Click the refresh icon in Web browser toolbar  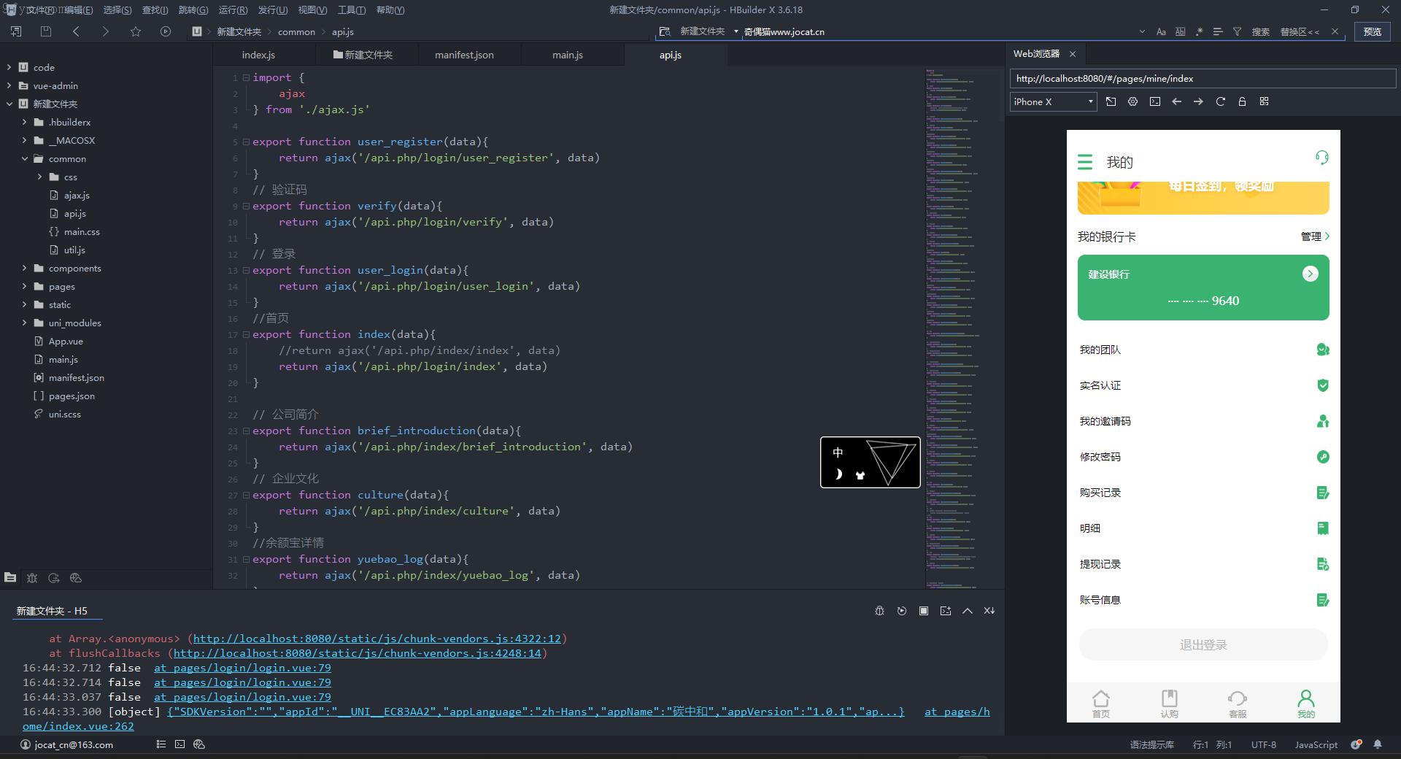tap(1220, 101)
